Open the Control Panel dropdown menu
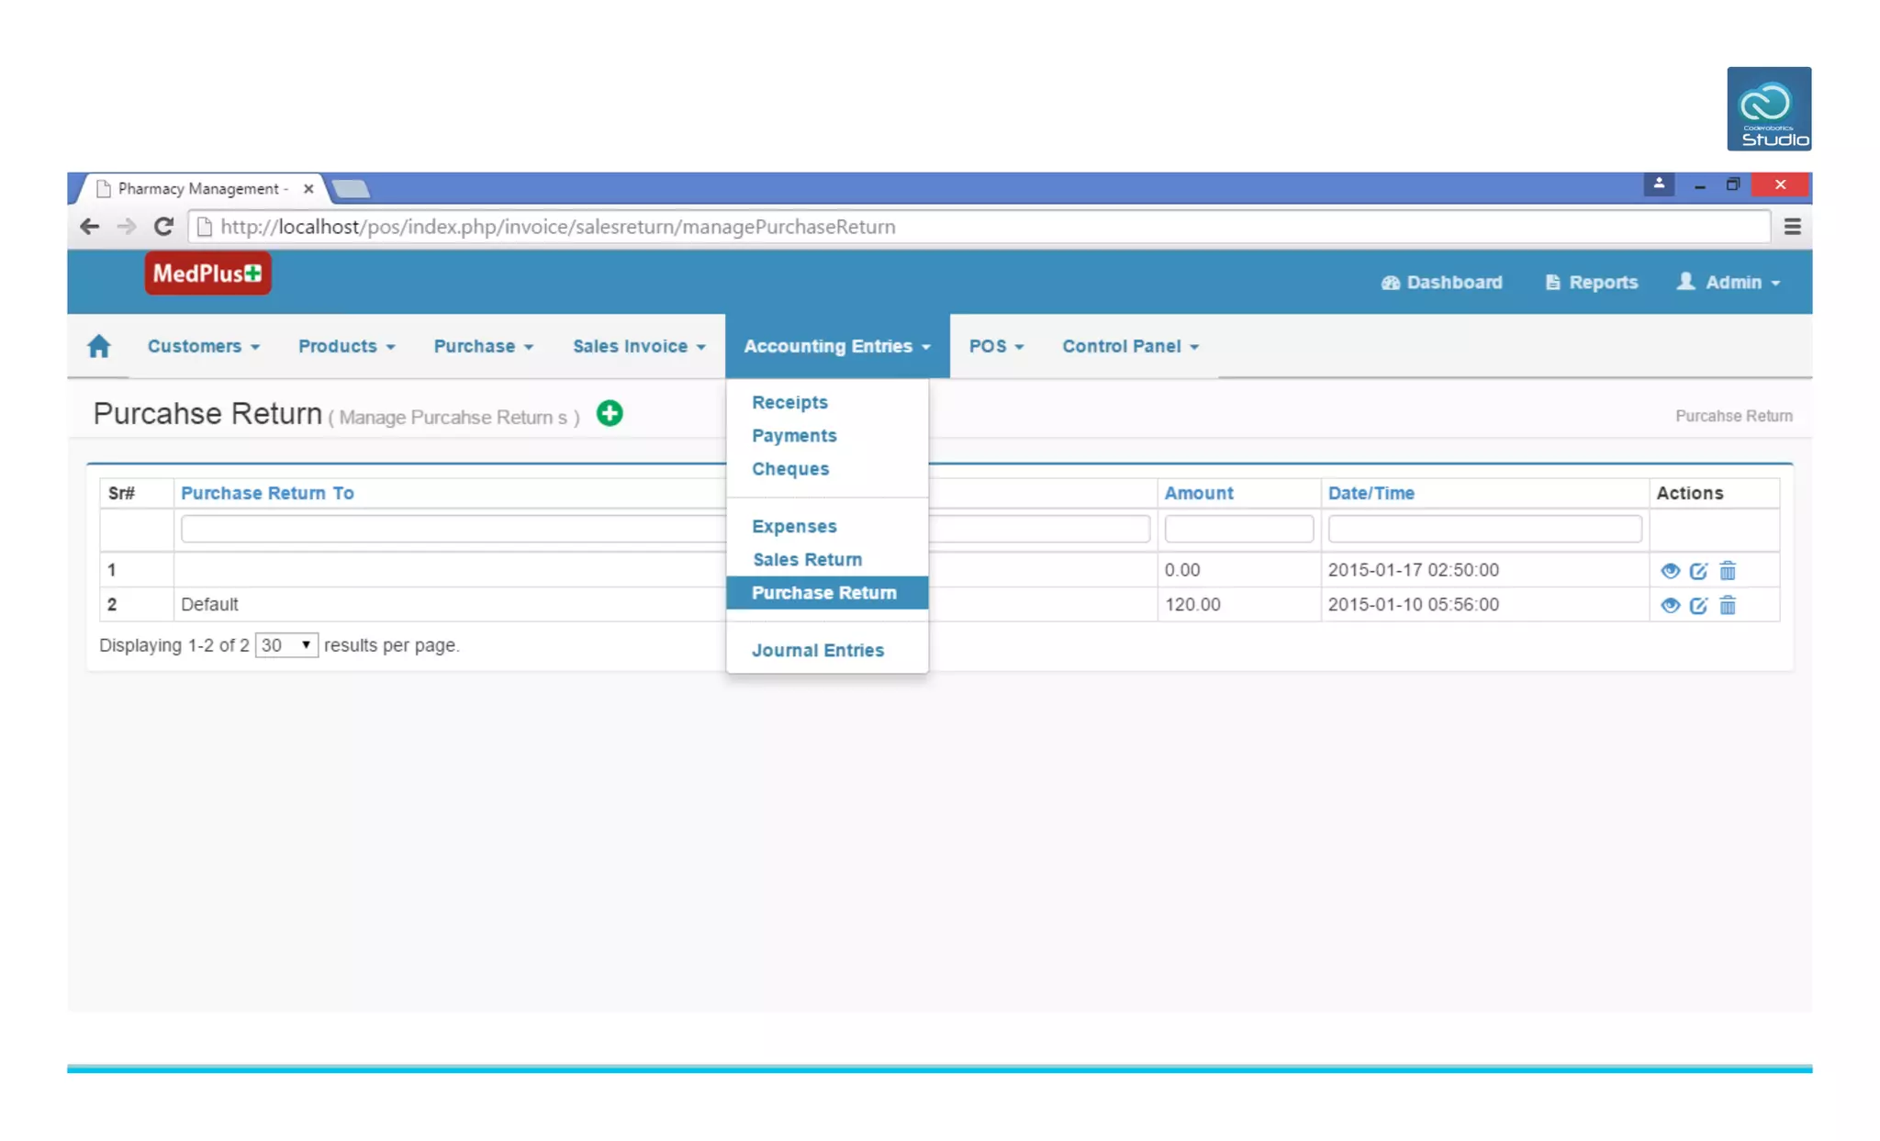Viewport: 1880px width, 1141px height. pyautogui.click(x=1130, y=346)
